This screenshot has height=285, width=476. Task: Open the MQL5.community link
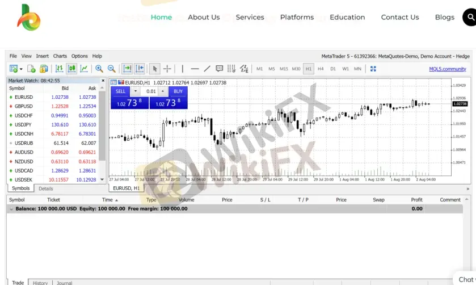coord(447,69)
